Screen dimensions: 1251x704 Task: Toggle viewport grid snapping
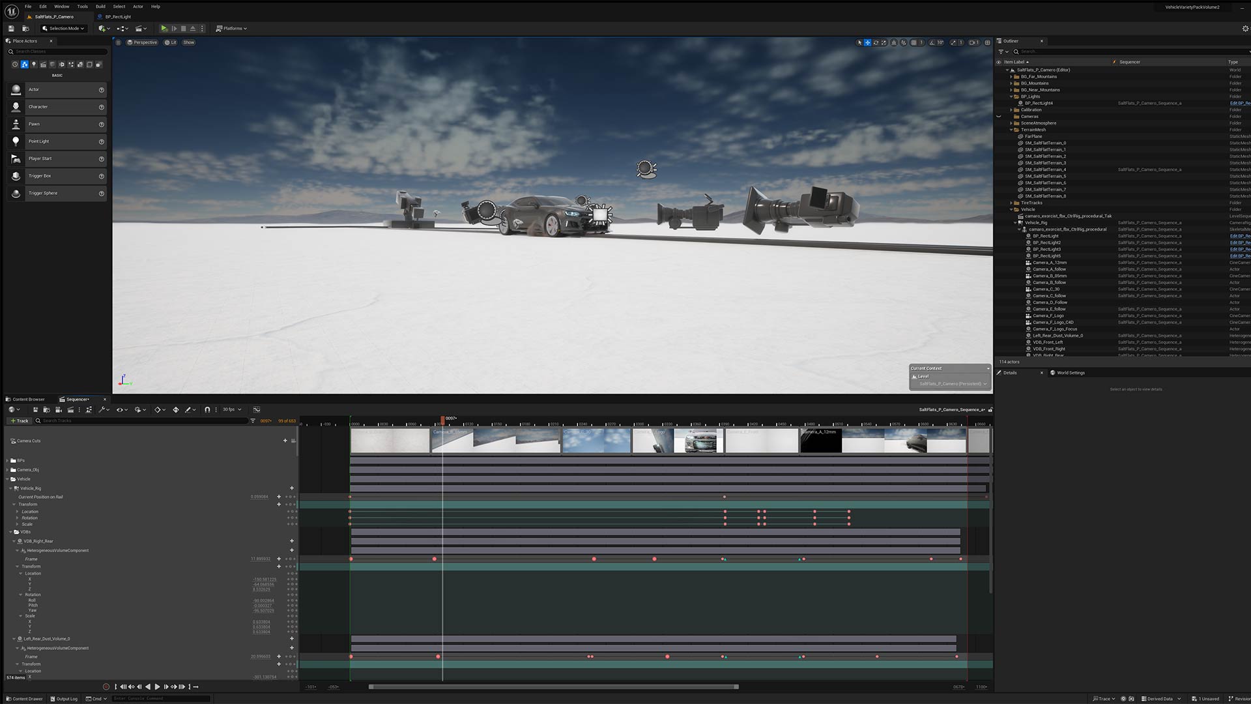coord(913,42)
